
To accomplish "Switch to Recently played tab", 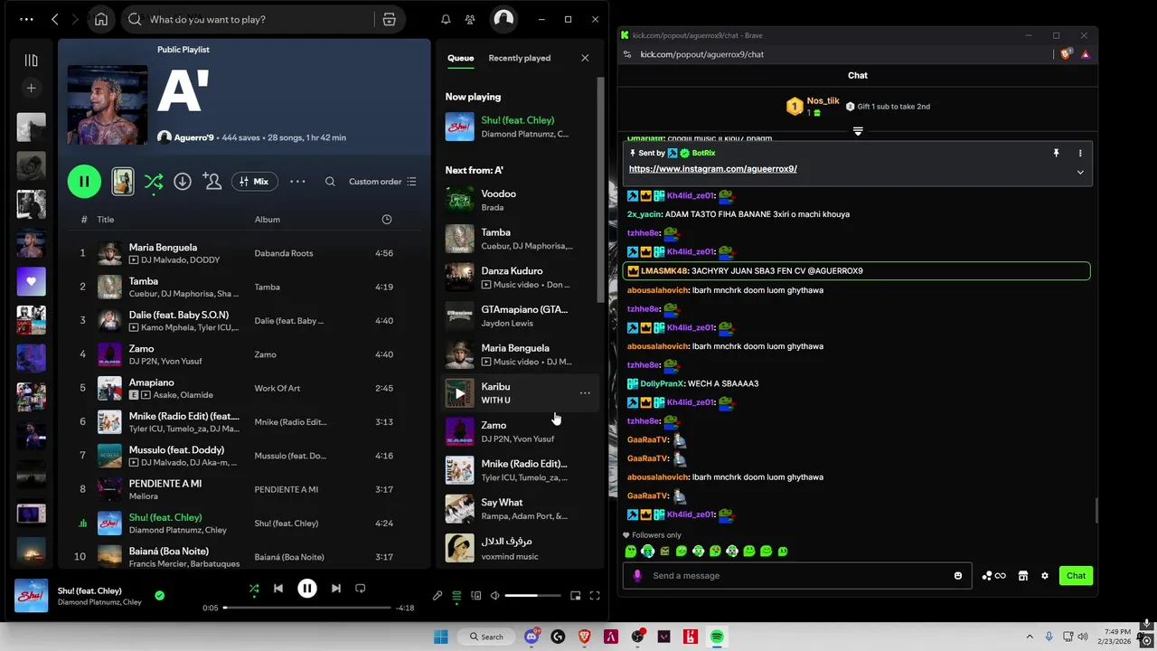I will [520, 58].
